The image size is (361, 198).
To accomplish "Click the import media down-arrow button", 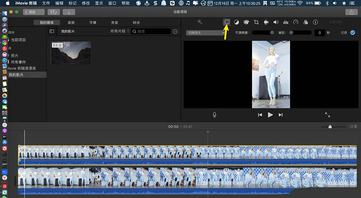I will click(x=69, y=12).
